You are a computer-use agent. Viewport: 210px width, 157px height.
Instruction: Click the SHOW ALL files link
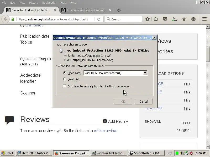pyautogui.click(x=153, y=122)
